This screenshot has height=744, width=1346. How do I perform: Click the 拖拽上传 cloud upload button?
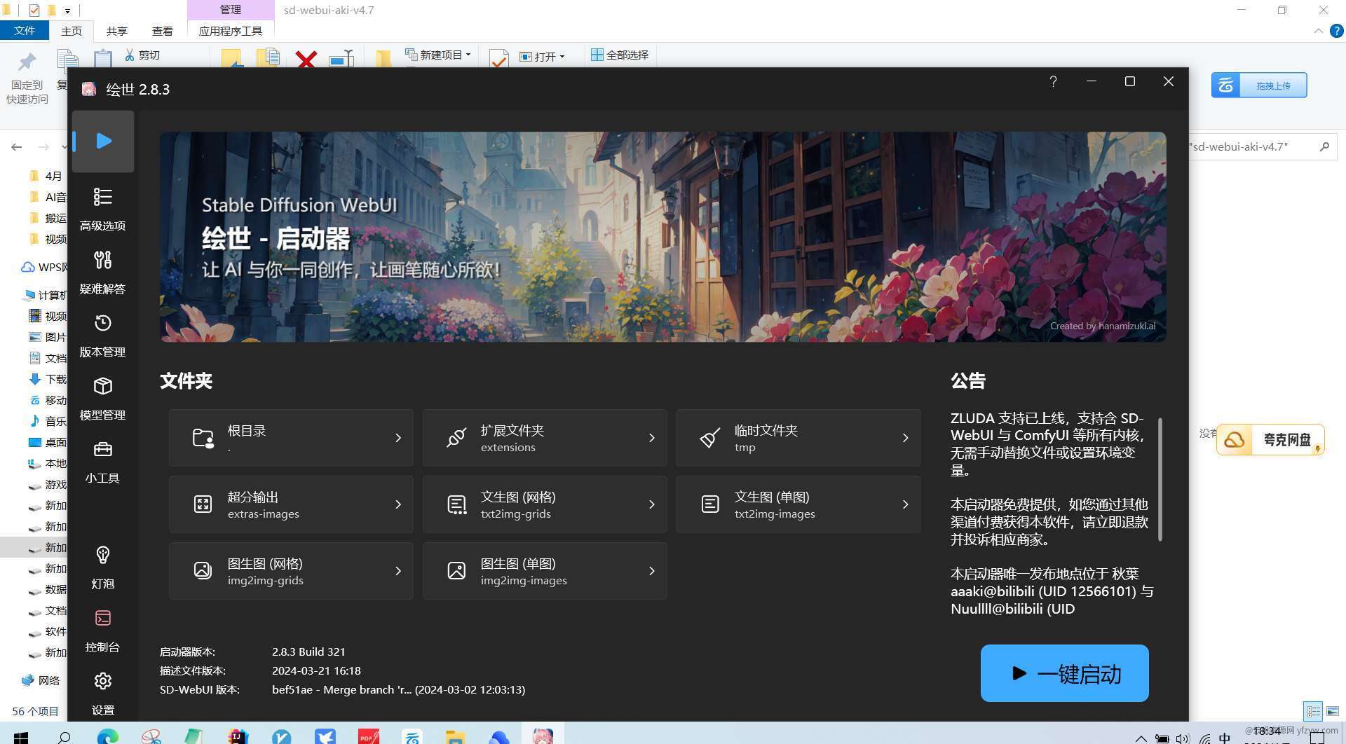(1259, 85)
